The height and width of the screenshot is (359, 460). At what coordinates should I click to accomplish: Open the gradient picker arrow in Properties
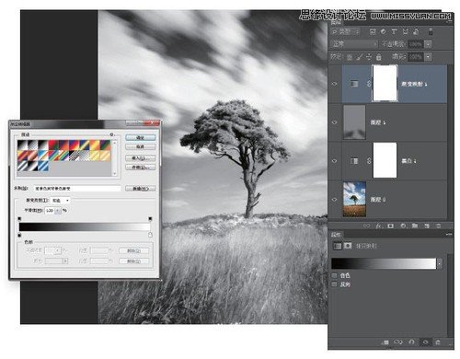(x=440, y=263)
